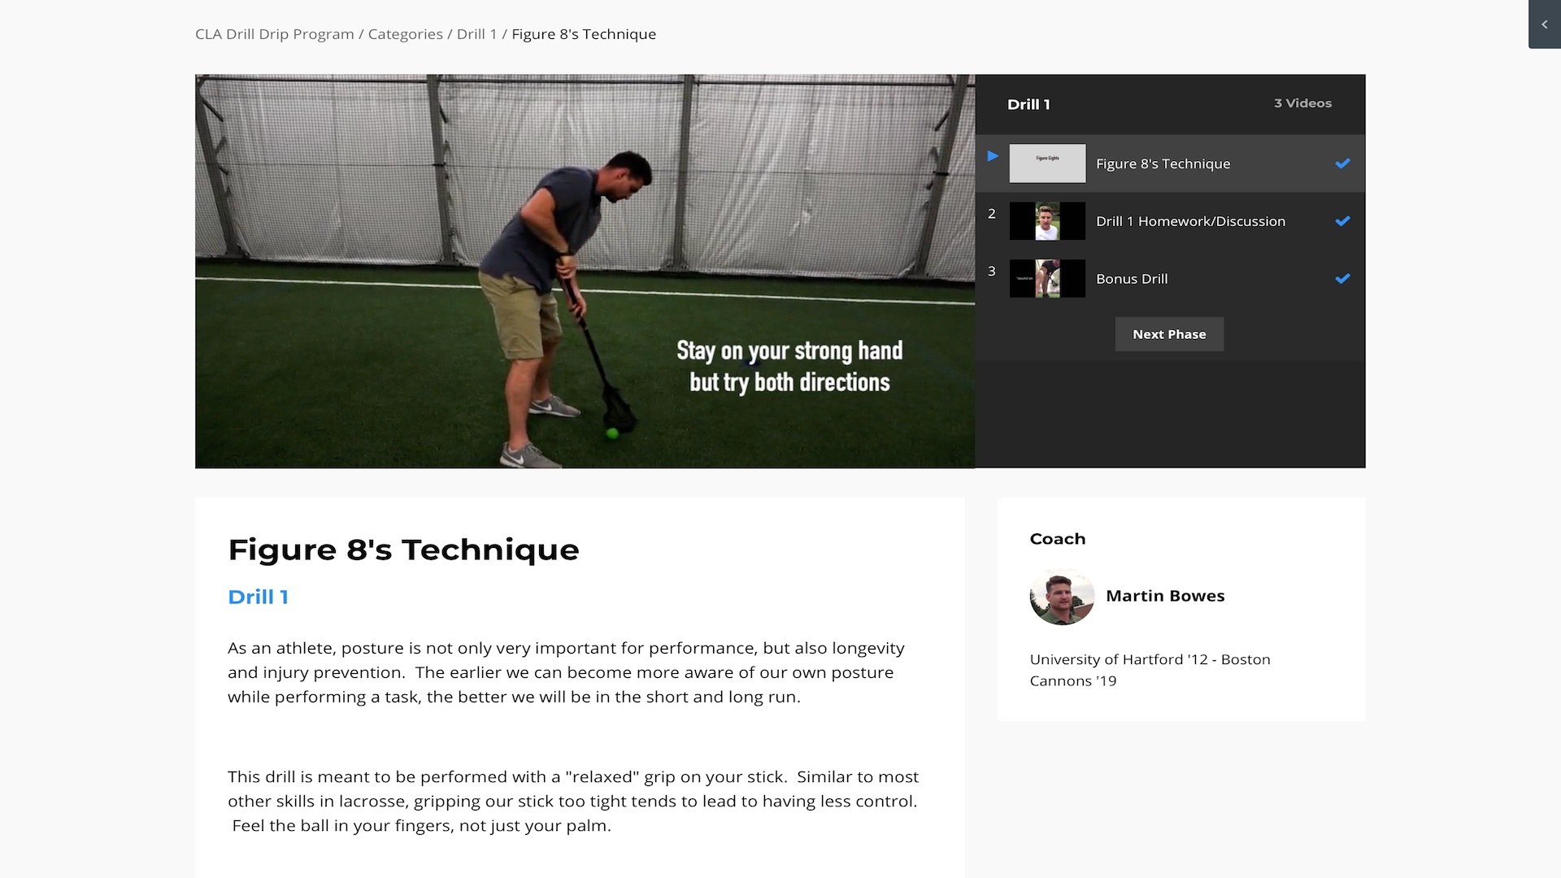Open the Figure 8's Technique video thumbnail
1561x878 pixels.
click(x=1047, y=163)
